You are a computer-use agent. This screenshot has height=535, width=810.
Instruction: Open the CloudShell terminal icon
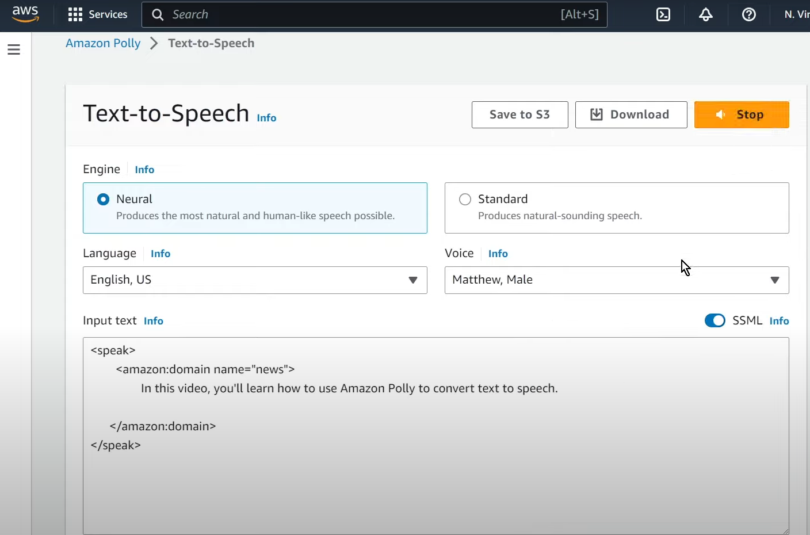tap(663, 14)
